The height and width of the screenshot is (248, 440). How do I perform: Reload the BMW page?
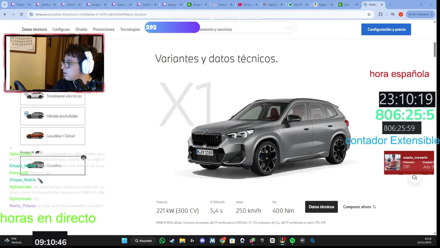click(x=21, y=14)
